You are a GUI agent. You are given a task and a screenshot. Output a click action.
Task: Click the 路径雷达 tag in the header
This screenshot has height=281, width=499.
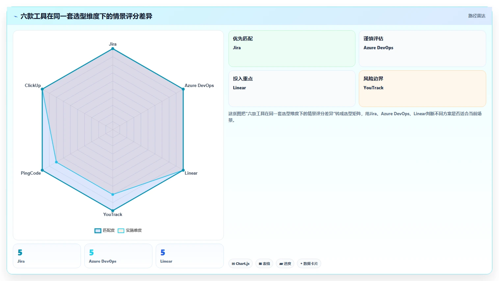coord(477,16)
